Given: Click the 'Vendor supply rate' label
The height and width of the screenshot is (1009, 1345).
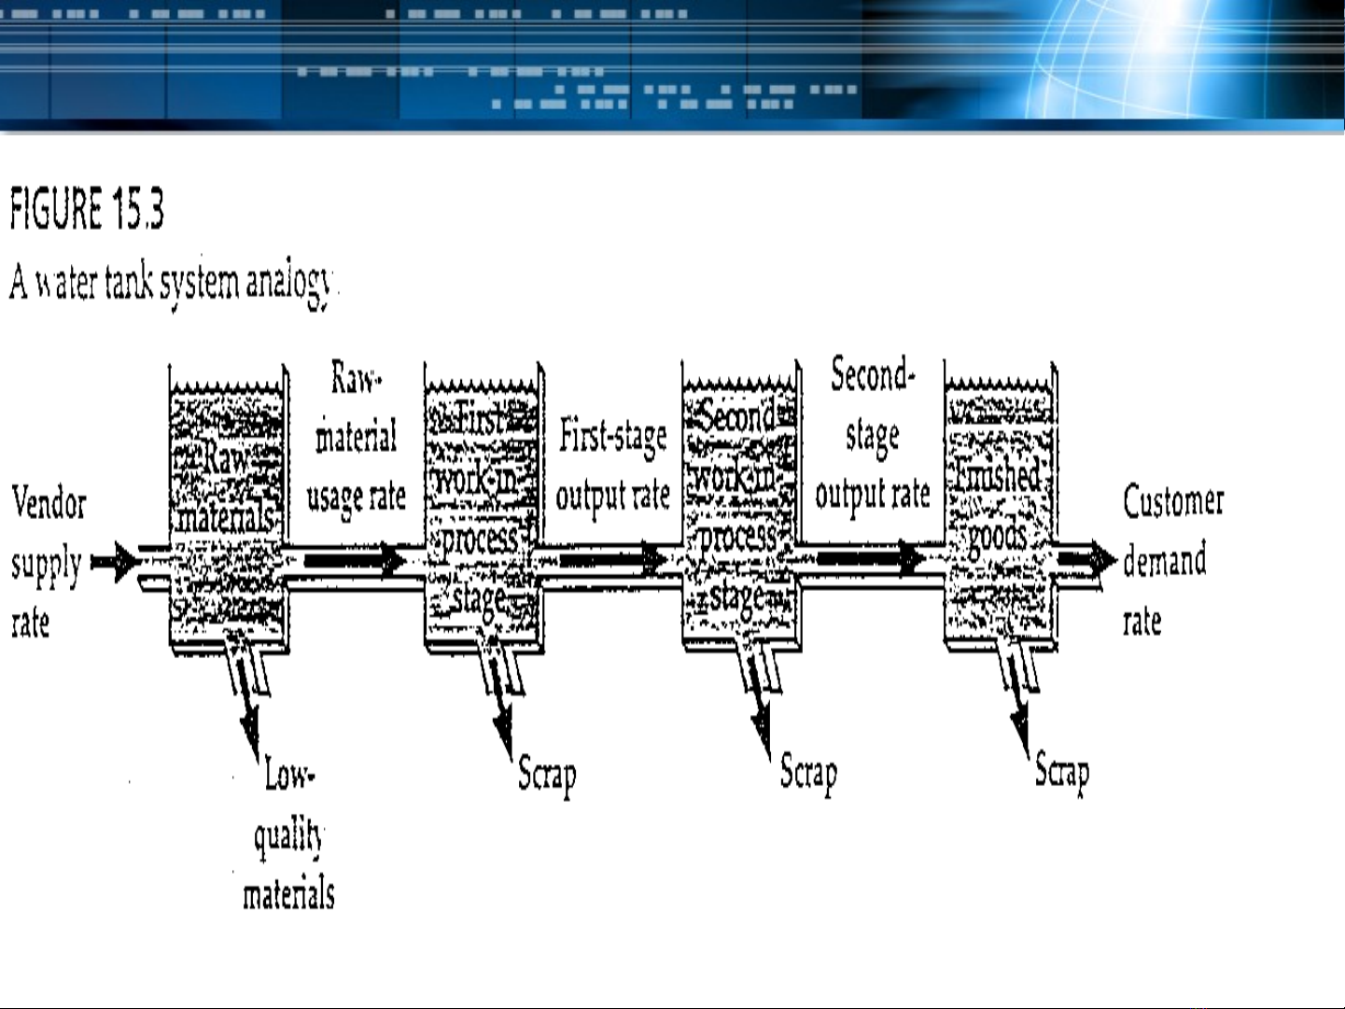Looking at the screenshot, I should (49, 562).
